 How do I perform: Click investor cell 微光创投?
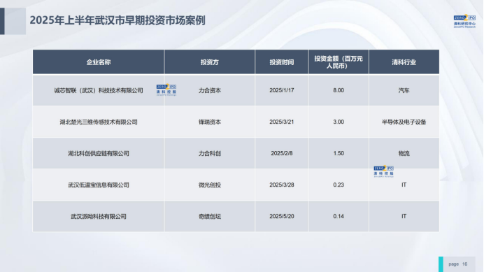pos(210,185)
